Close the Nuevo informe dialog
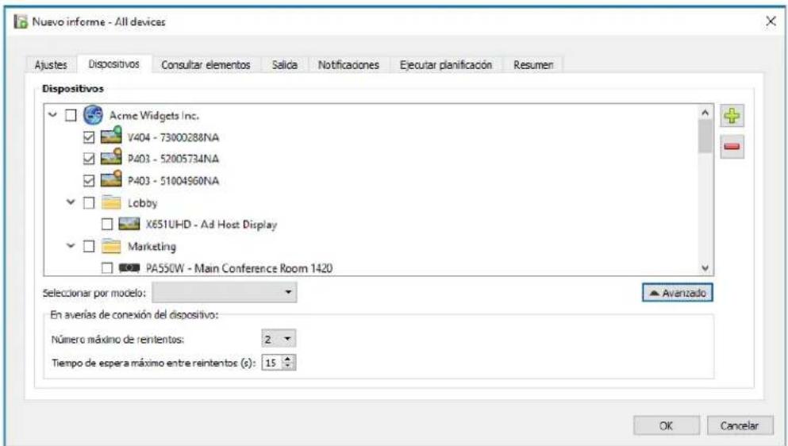Screen dimensions: 788x446 point(771,21)
